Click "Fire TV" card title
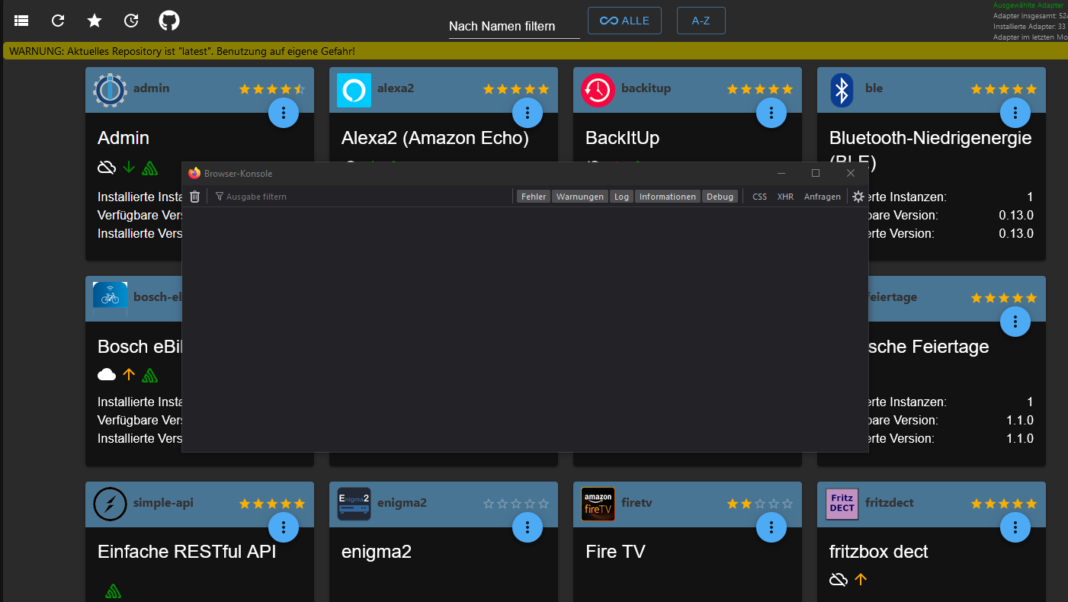Image resolution: width=1068 pixels, height=602 pixels. [615, 552]
